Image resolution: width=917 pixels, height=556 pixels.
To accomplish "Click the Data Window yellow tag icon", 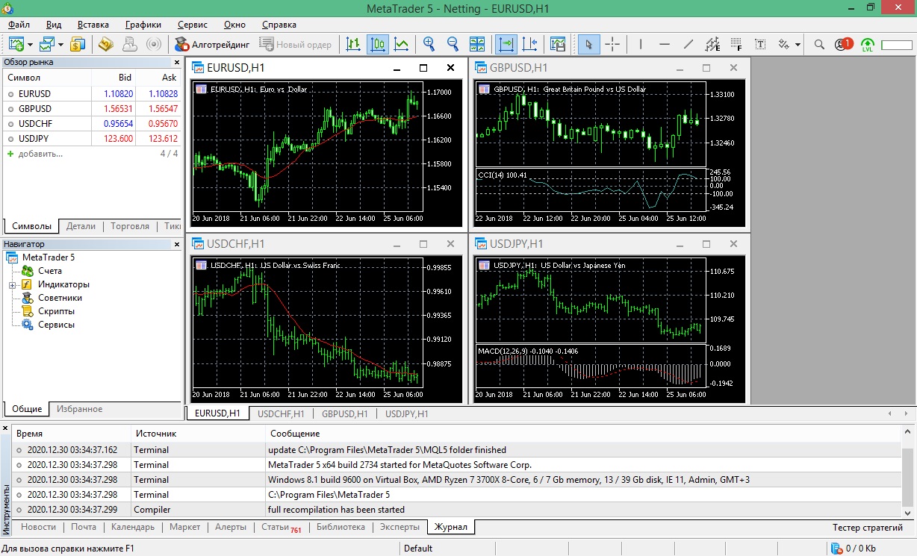I will pos(105,44).
